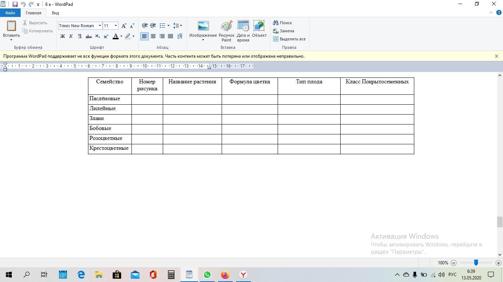Open the Файл menu

pos(10,13)
